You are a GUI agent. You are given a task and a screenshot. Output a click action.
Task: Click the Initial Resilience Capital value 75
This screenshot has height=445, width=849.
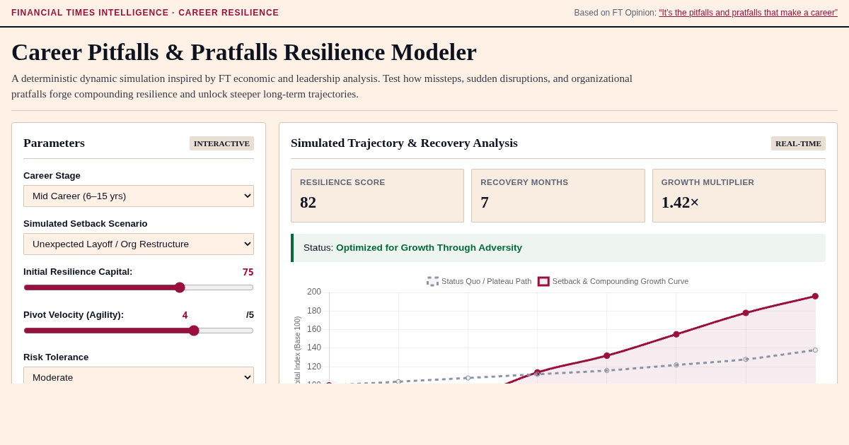248,272
